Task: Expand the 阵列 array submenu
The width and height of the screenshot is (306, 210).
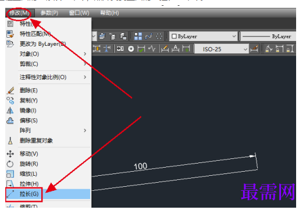Action: pyautogui.click(x=48, y=131)
